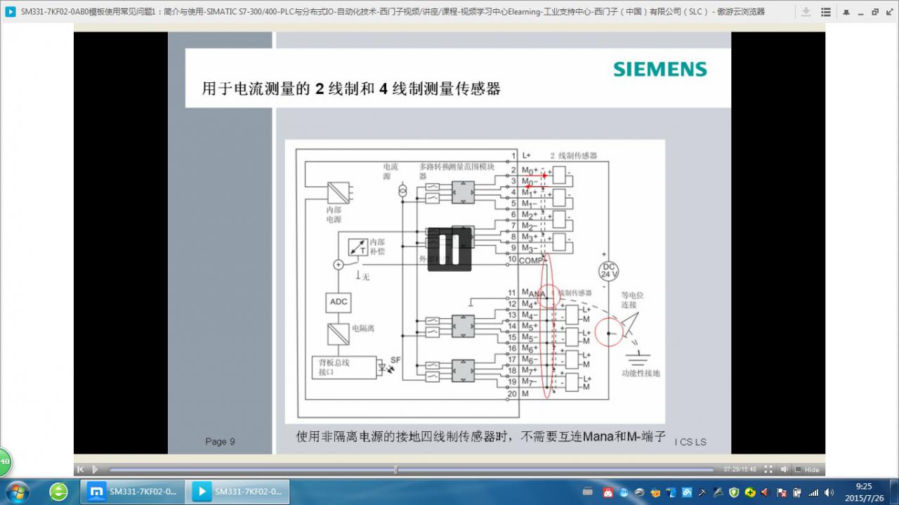
Task: Click the 07:29/15:48 time display
Action: coord(740,469)
